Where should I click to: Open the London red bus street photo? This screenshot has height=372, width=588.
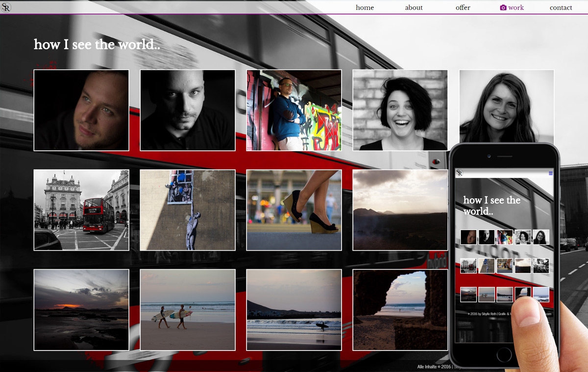[x=81, y=210]
